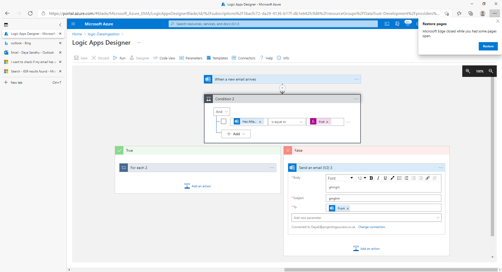Remove the Has Attachment token

[260, 122]
